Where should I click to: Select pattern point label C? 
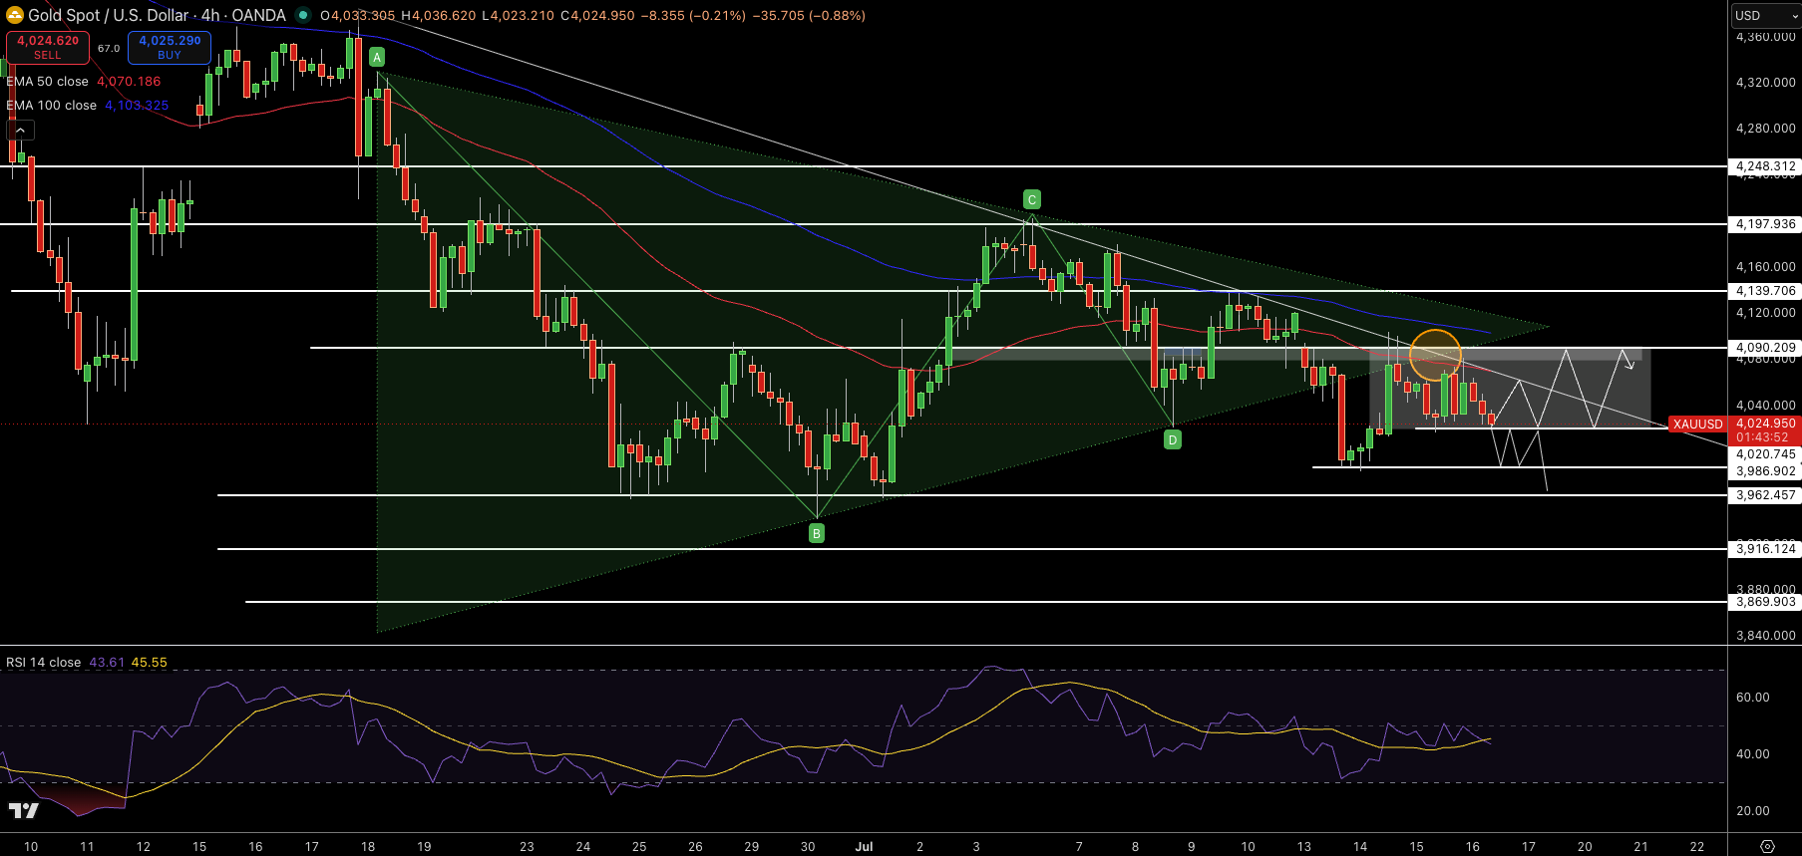1032,200
